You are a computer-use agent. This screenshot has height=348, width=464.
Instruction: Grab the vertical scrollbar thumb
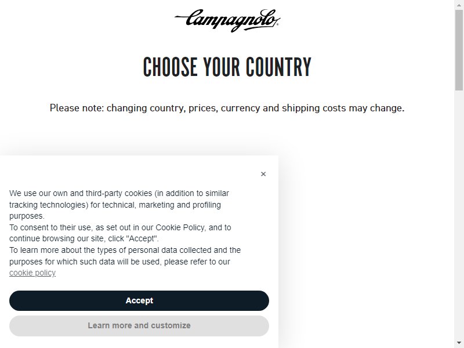click(459, 50)
